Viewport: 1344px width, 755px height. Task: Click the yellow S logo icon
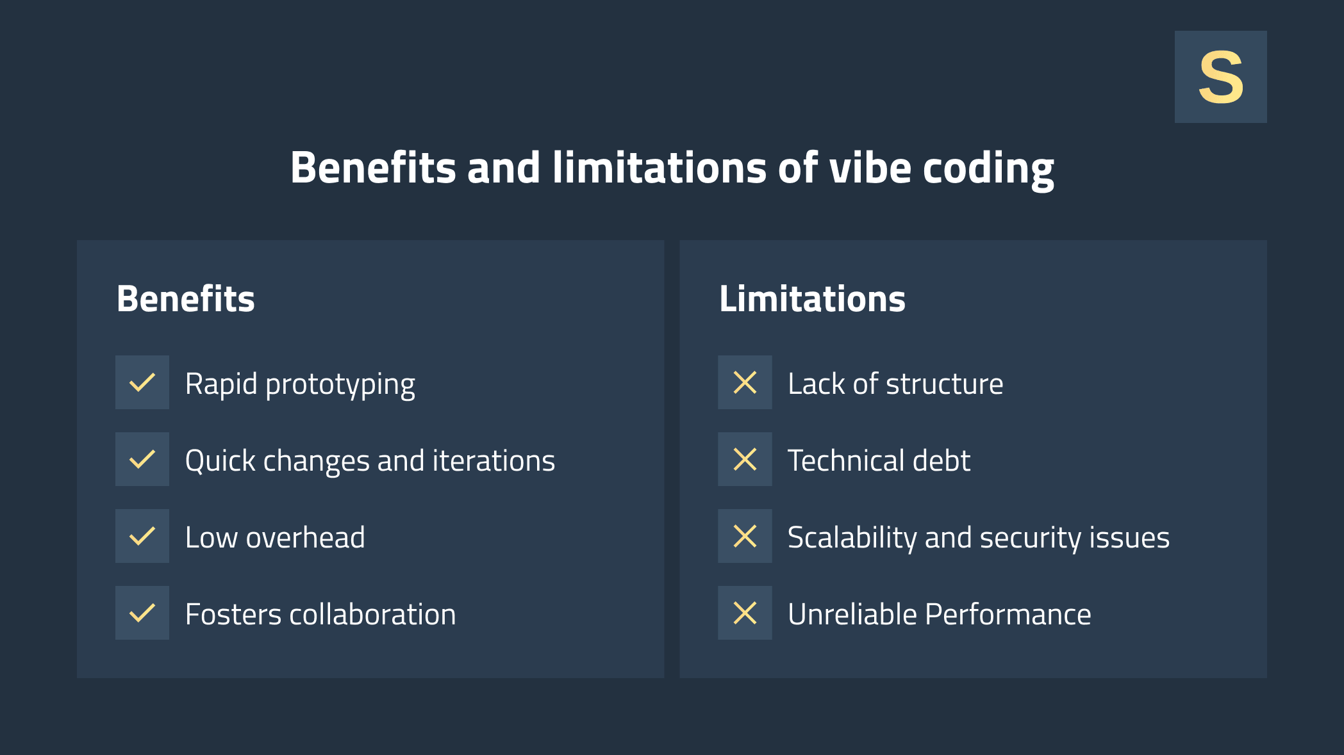[1220, 77]
